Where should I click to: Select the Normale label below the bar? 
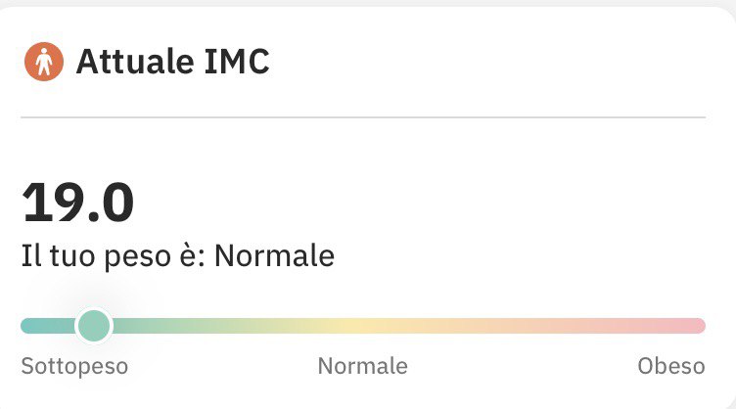(x=363, y=366)
